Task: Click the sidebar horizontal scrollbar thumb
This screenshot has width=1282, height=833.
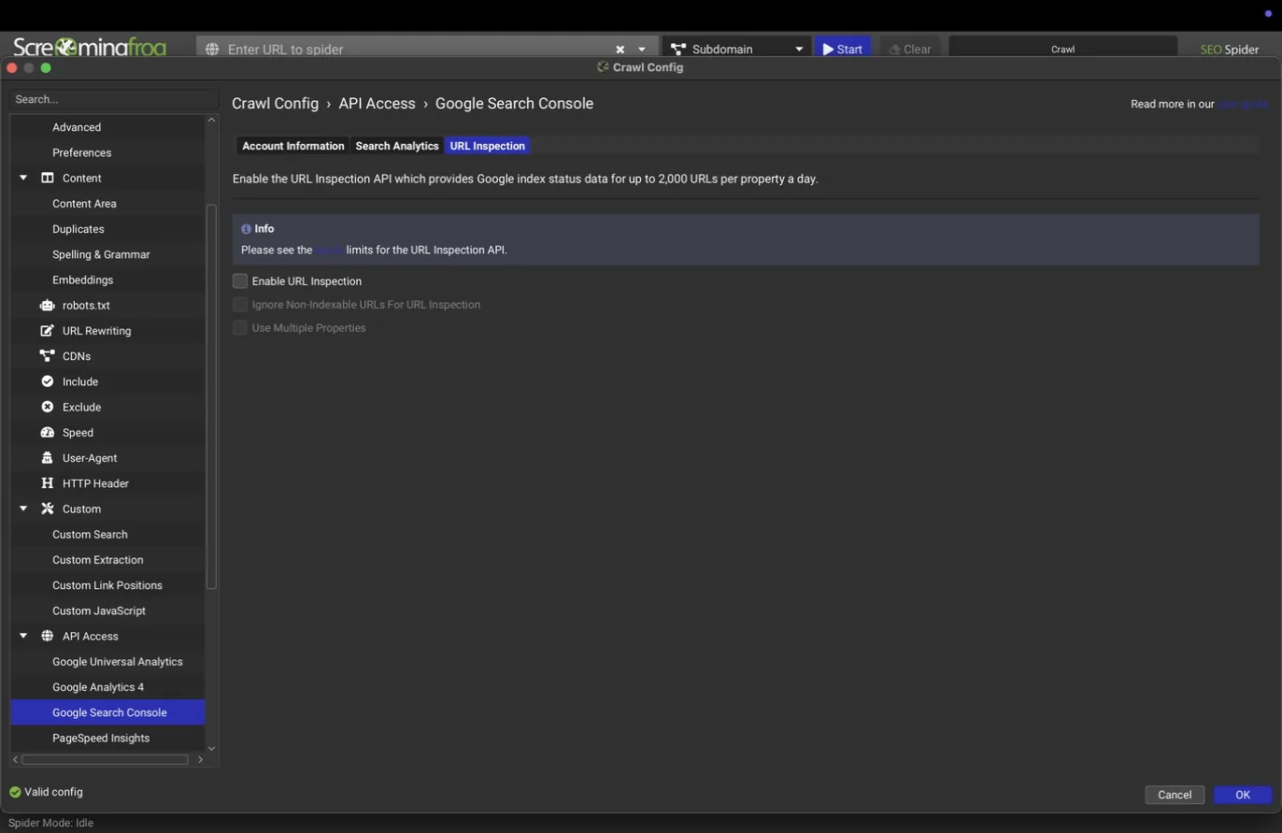Action: point(105,759)
